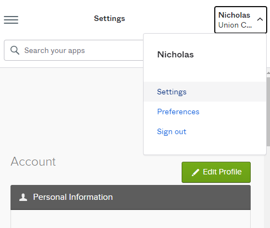Choose Sign out from the dropdown
Viewport: 270px width, 228px height.
(172, 132)
